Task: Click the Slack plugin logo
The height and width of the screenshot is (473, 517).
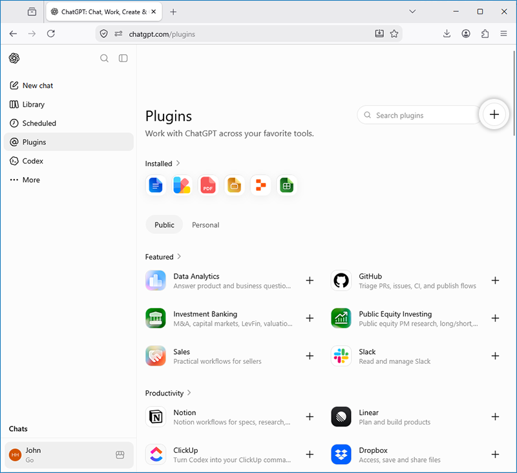Action: pyautogui.click(x=341, y=356)
